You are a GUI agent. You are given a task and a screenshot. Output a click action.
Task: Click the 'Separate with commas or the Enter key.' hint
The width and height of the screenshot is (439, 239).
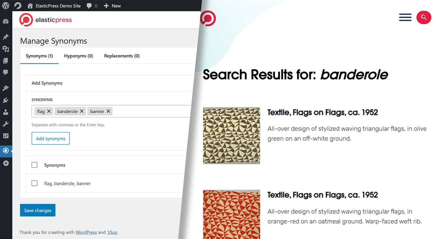(x=68, y=125)
